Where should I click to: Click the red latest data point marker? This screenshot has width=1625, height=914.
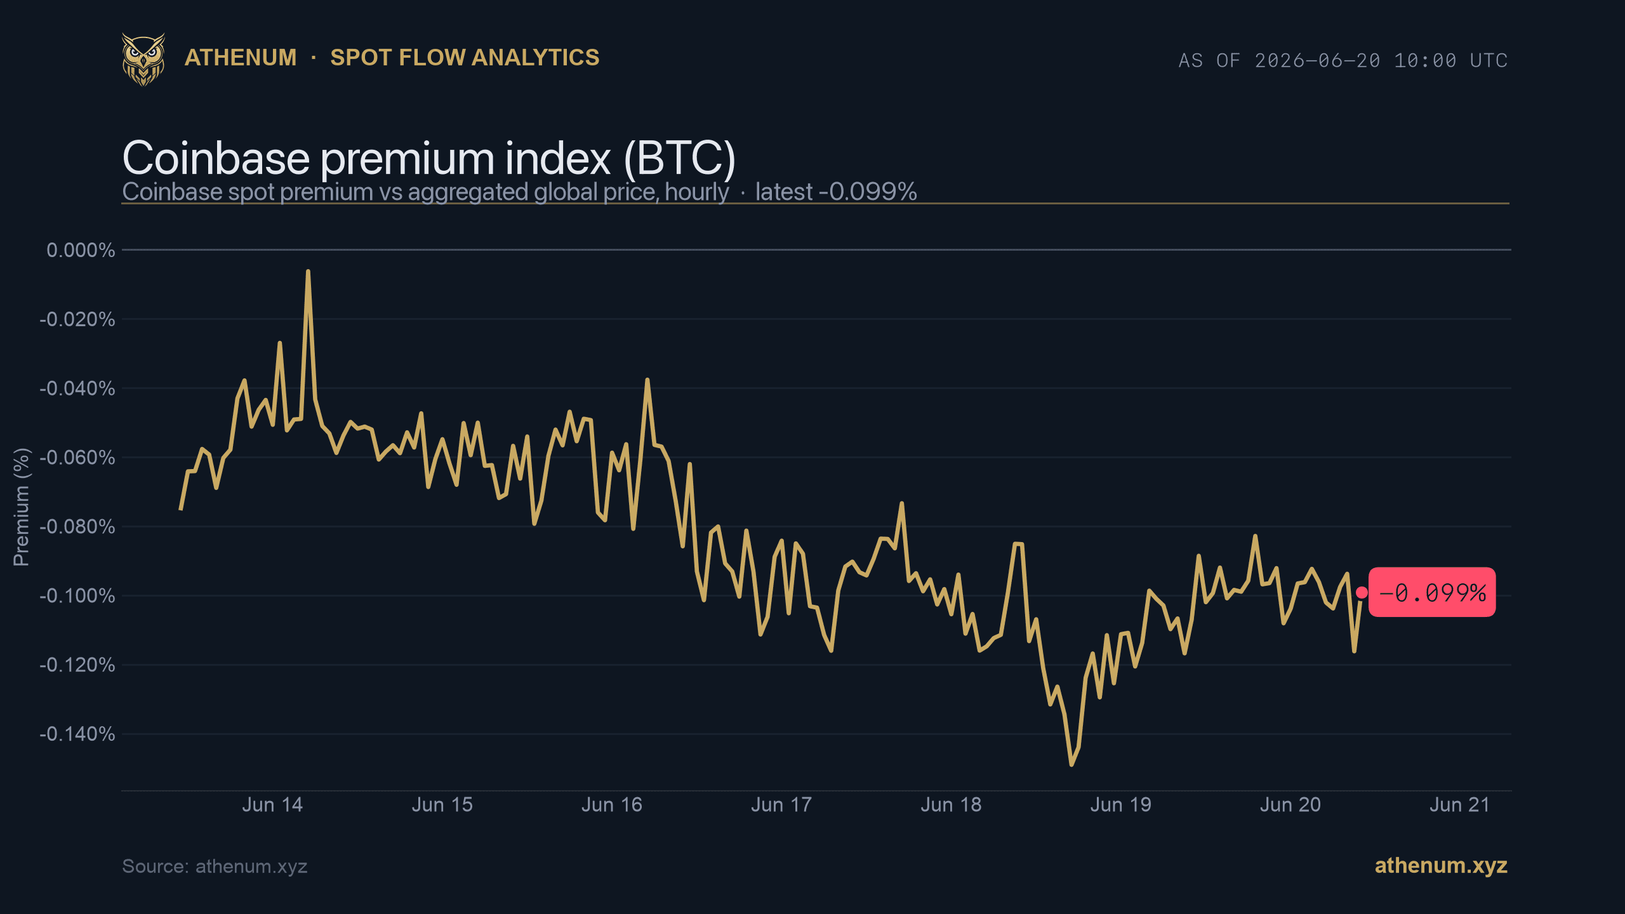click(x=1362, y=592)
